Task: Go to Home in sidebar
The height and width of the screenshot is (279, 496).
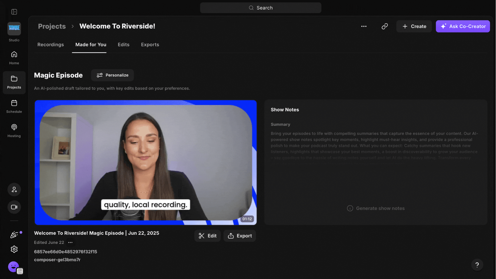Action: tap(14, 58)
